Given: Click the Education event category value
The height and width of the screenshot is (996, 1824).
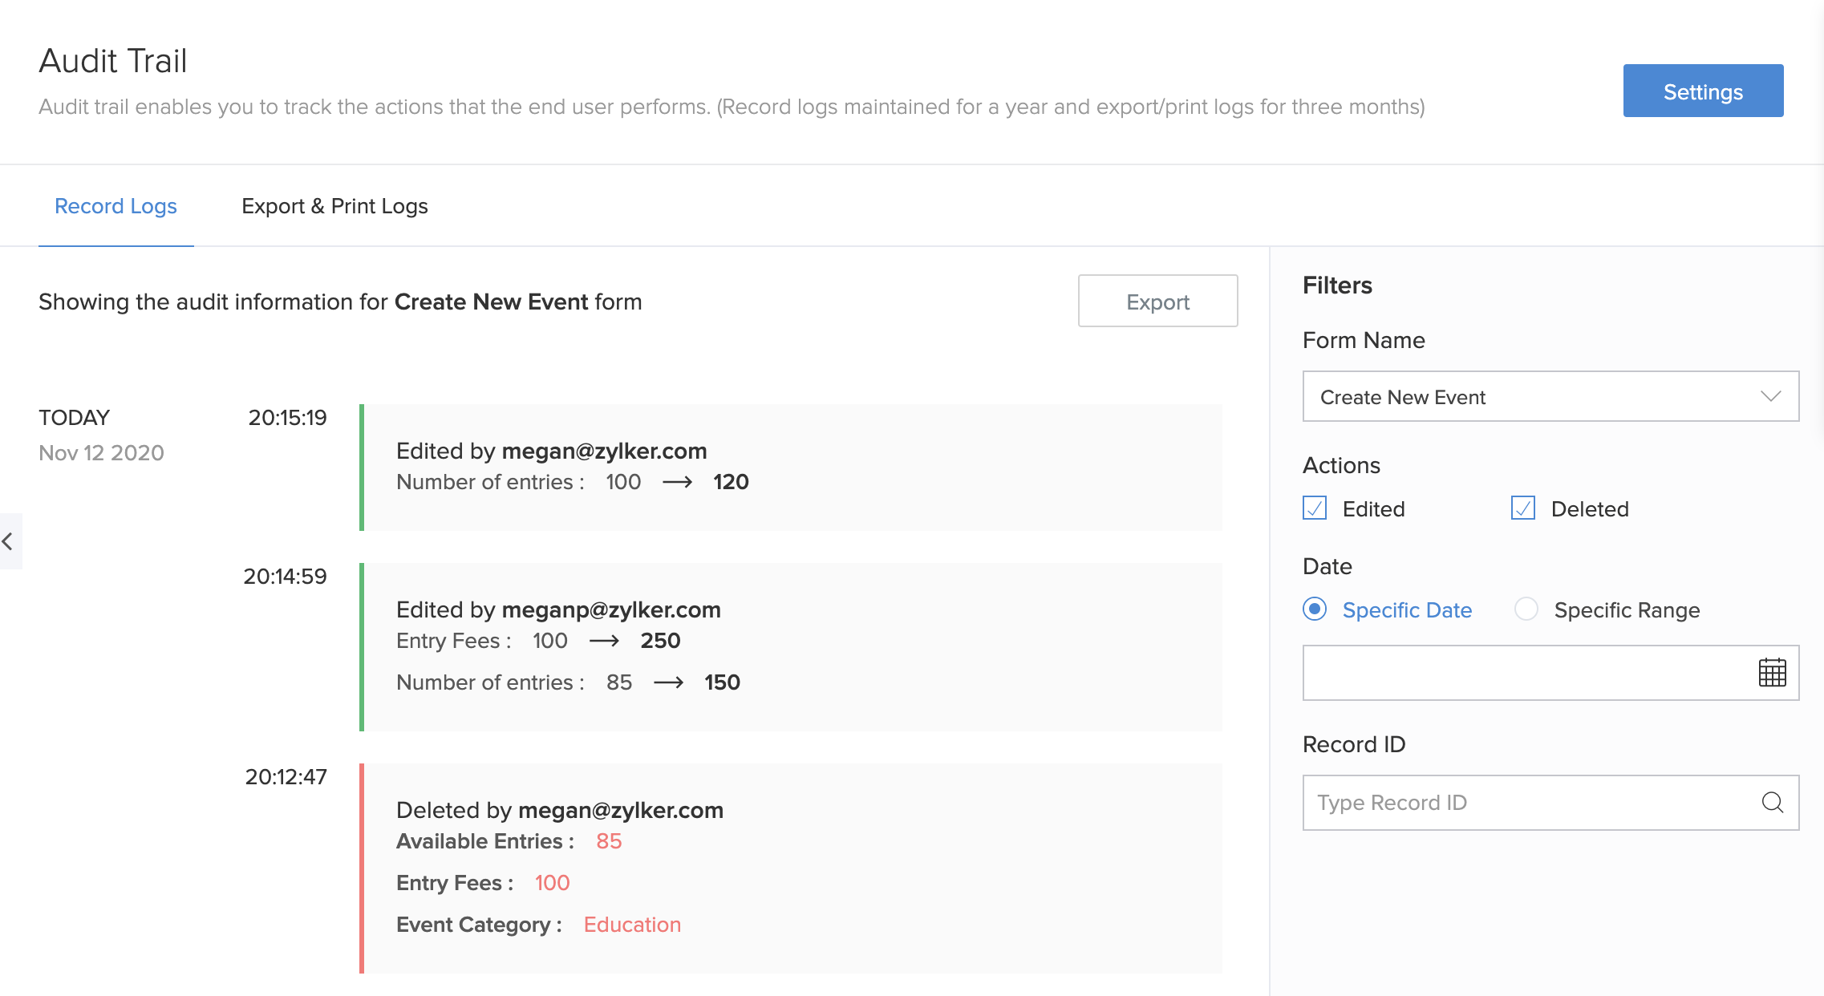Looking at the screenshot, I should 632,925.
